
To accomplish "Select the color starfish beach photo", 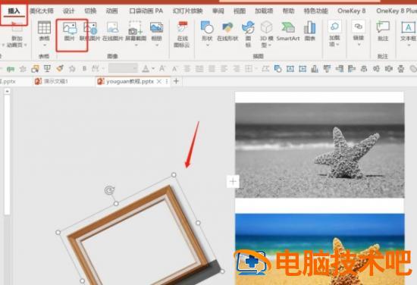I will [x=320, y=249].
